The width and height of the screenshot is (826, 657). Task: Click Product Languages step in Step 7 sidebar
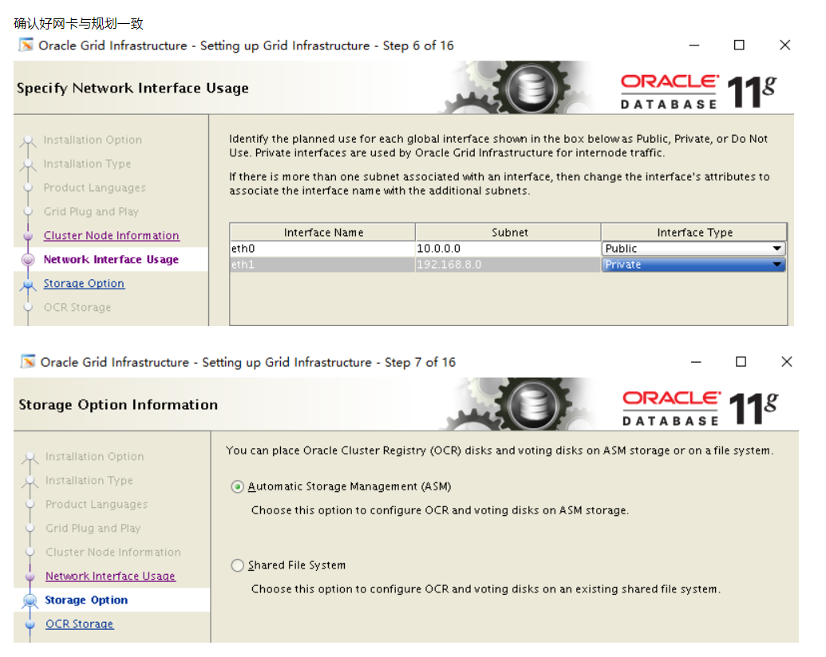[97, 505]
